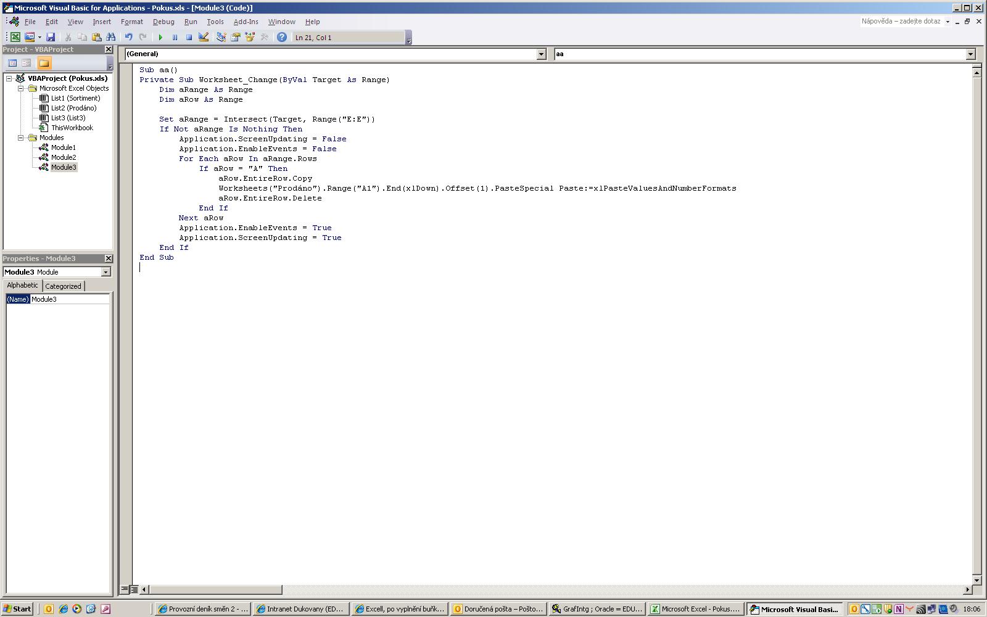Switch to Provozní deník směn taskbar button
987x617 pixels.
[202, 609]
